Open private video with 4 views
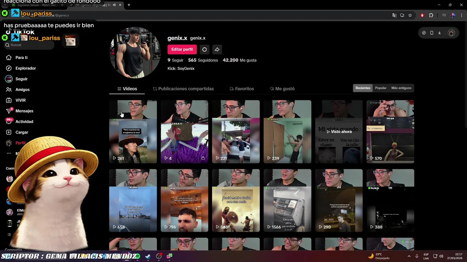This screenshot has height=262, width=467. pos(184,132)
